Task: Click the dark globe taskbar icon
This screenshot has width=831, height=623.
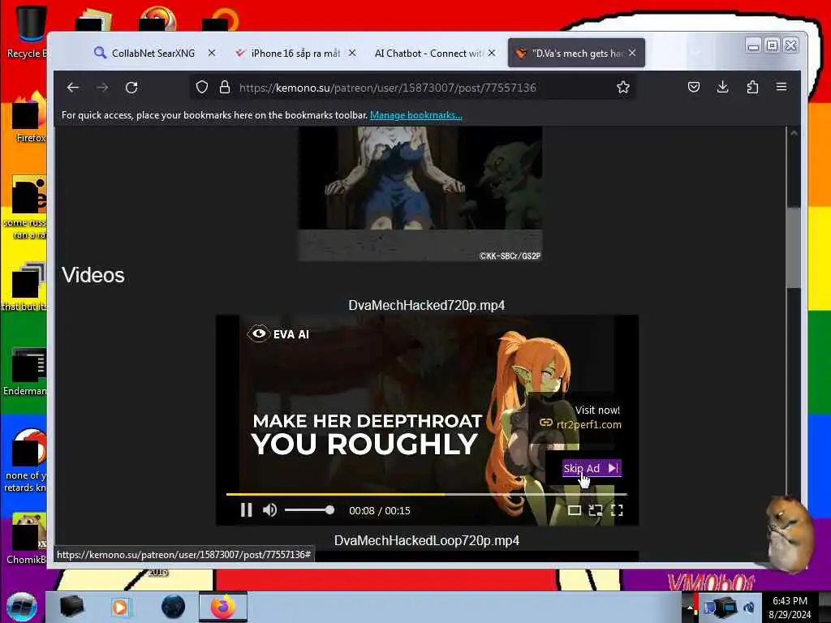Action: click(x=173, y=607)
